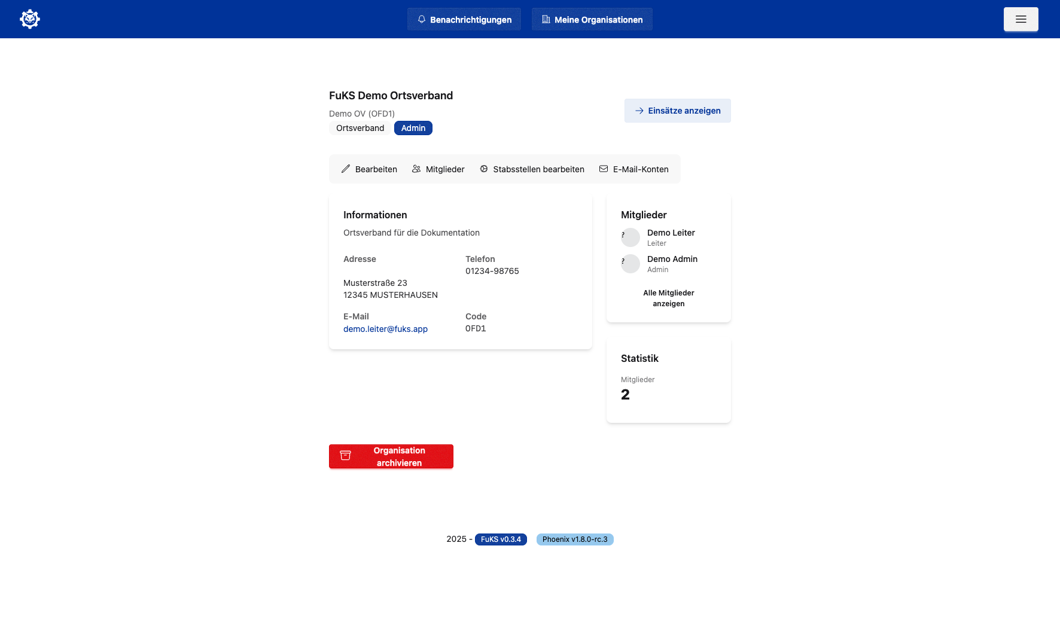Switch to the Mitglieder toolbar item

point(445,169)
